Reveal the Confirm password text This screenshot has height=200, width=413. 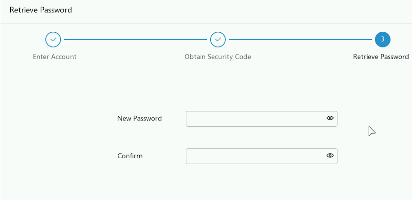[x=330, y=156]
